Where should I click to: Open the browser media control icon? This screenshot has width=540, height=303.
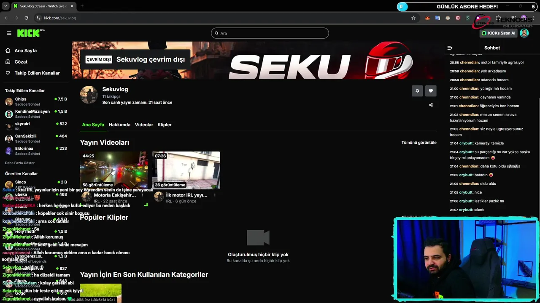click(513, 18)
